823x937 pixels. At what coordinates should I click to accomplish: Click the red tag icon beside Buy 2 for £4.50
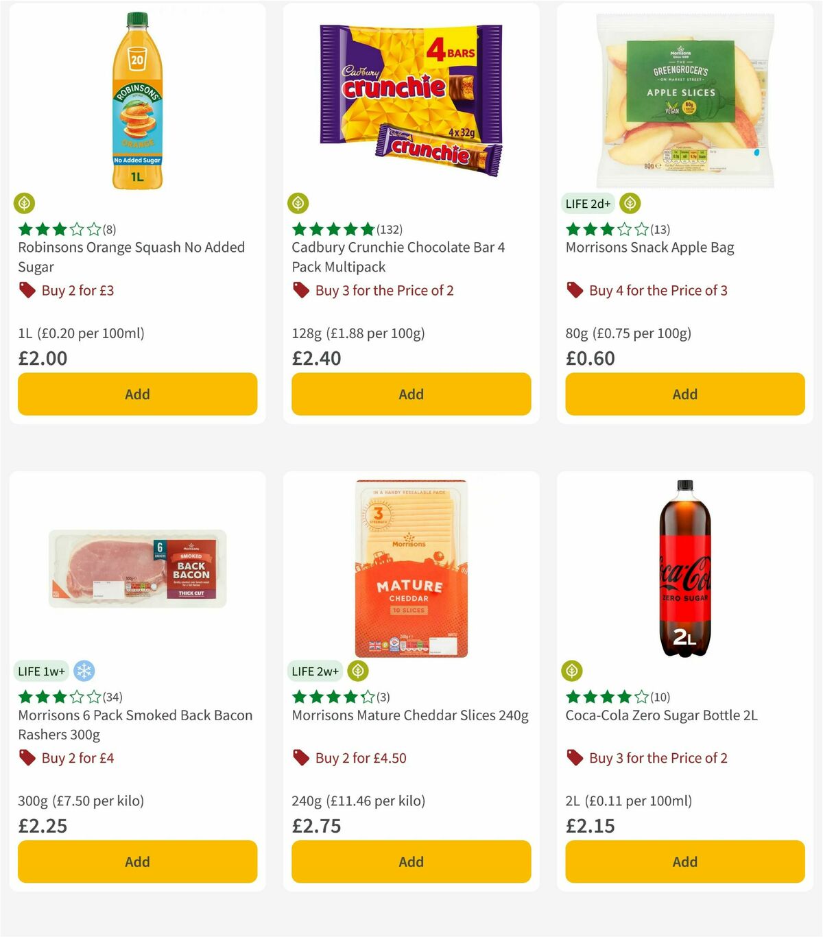(300, 758)
